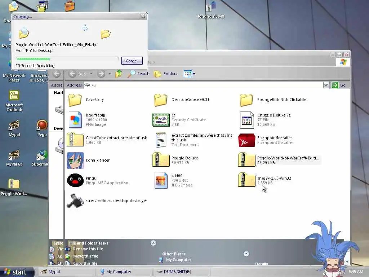Select the kona_dancer file

click(x=88, y=161)
